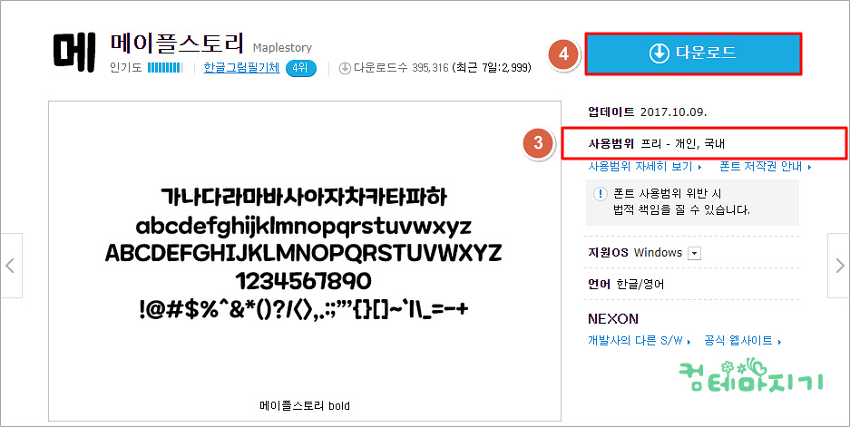Click the 언어 한글/영어 text

pyautogui.click(x=626, y=284)
